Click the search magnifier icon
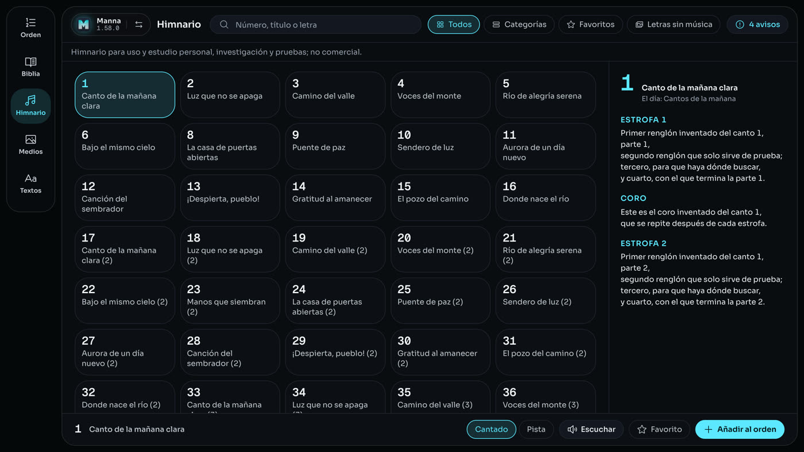Image resolution: width=804 pixels, height=452 pixels. click(x=224, y=25)
